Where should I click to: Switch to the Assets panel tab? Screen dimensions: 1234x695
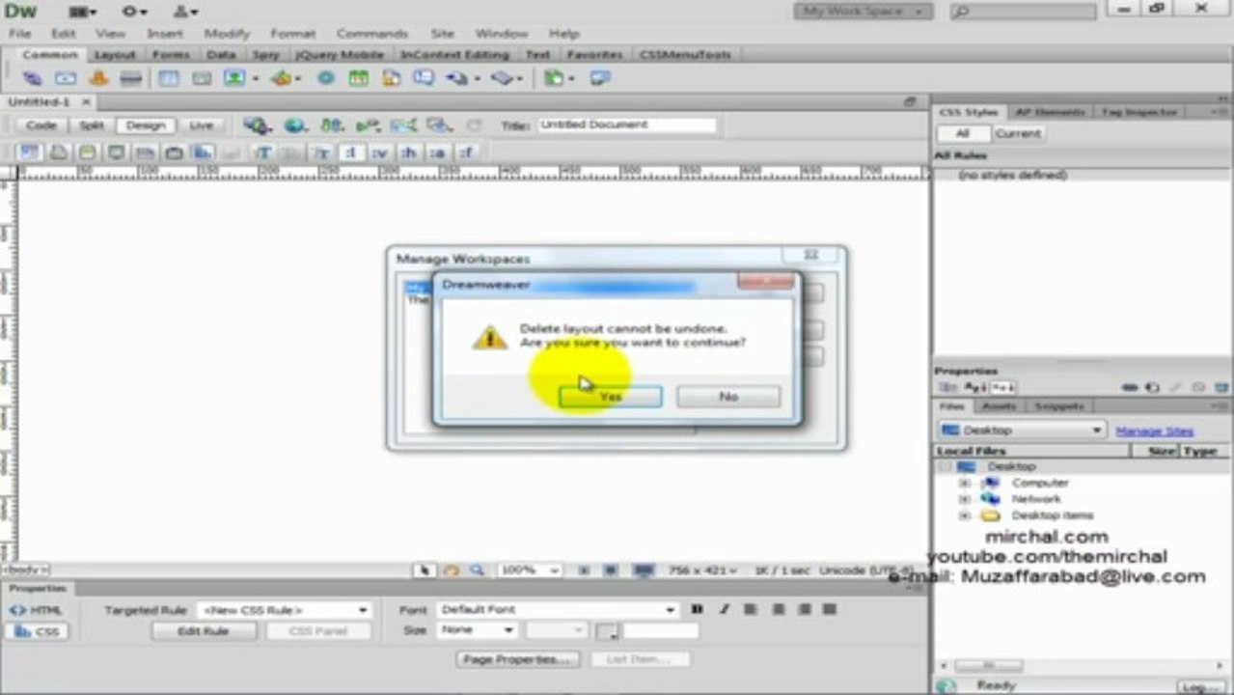pyautogui.click(x=999, y=406)
